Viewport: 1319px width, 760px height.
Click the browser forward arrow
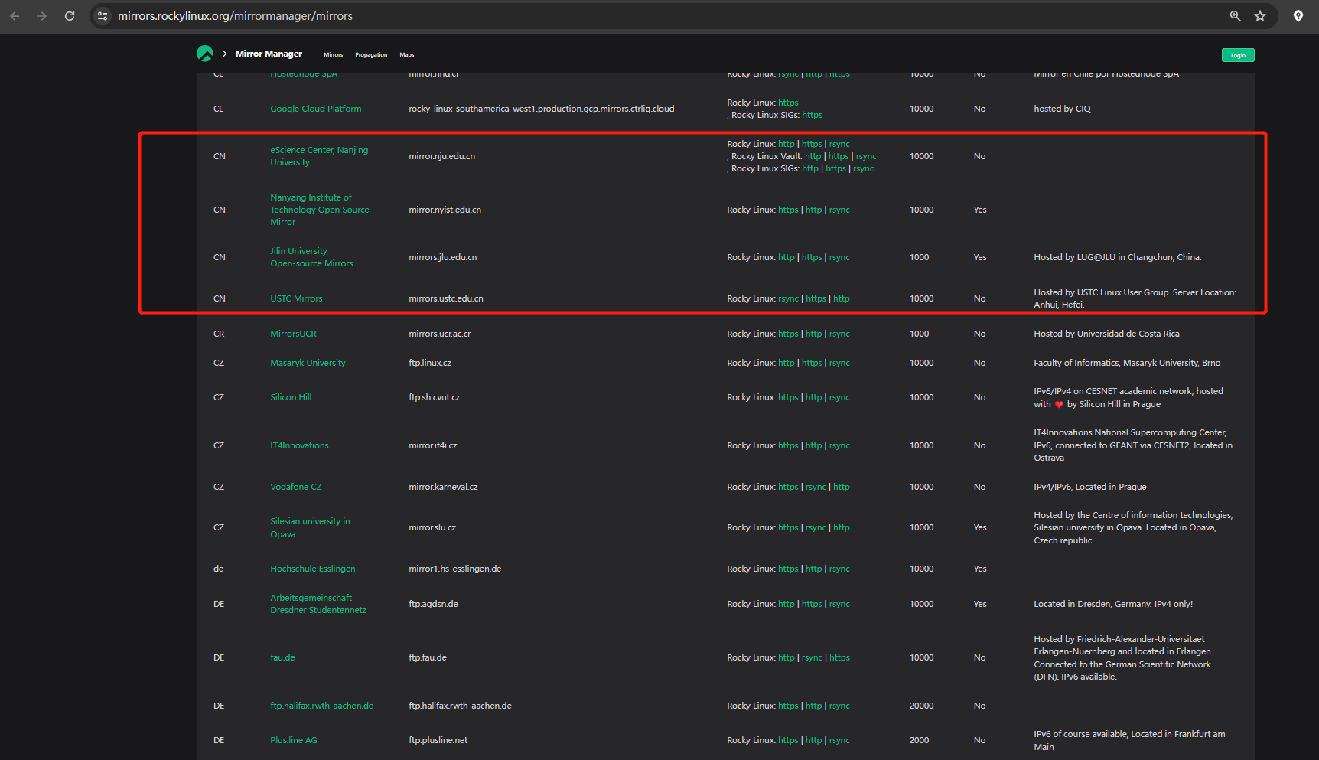tap(42, 16)
